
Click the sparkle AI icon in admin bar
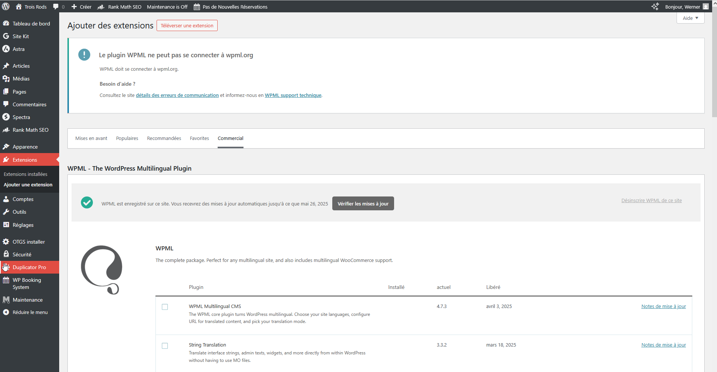tap(655, 6)
